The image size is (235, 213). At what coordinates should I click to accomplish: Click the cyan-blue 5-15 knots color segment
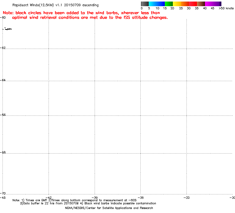tap(157, 4)
